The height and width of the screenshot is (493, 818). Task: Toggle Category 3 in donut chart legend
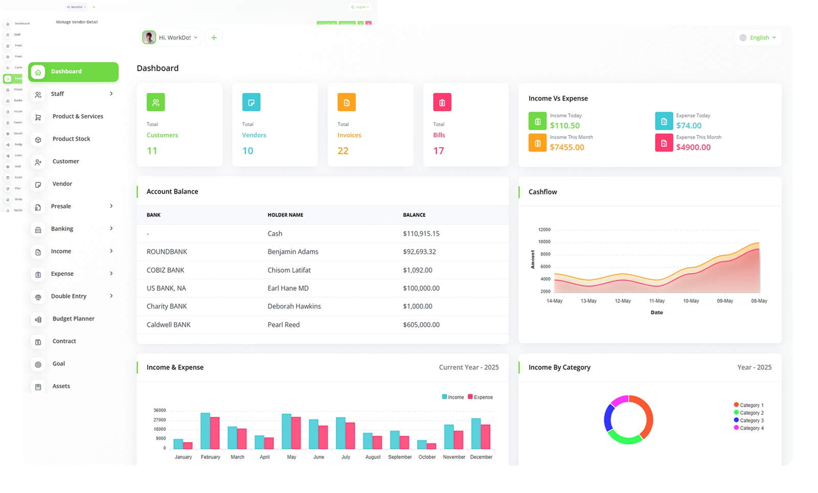pos(748,420)
